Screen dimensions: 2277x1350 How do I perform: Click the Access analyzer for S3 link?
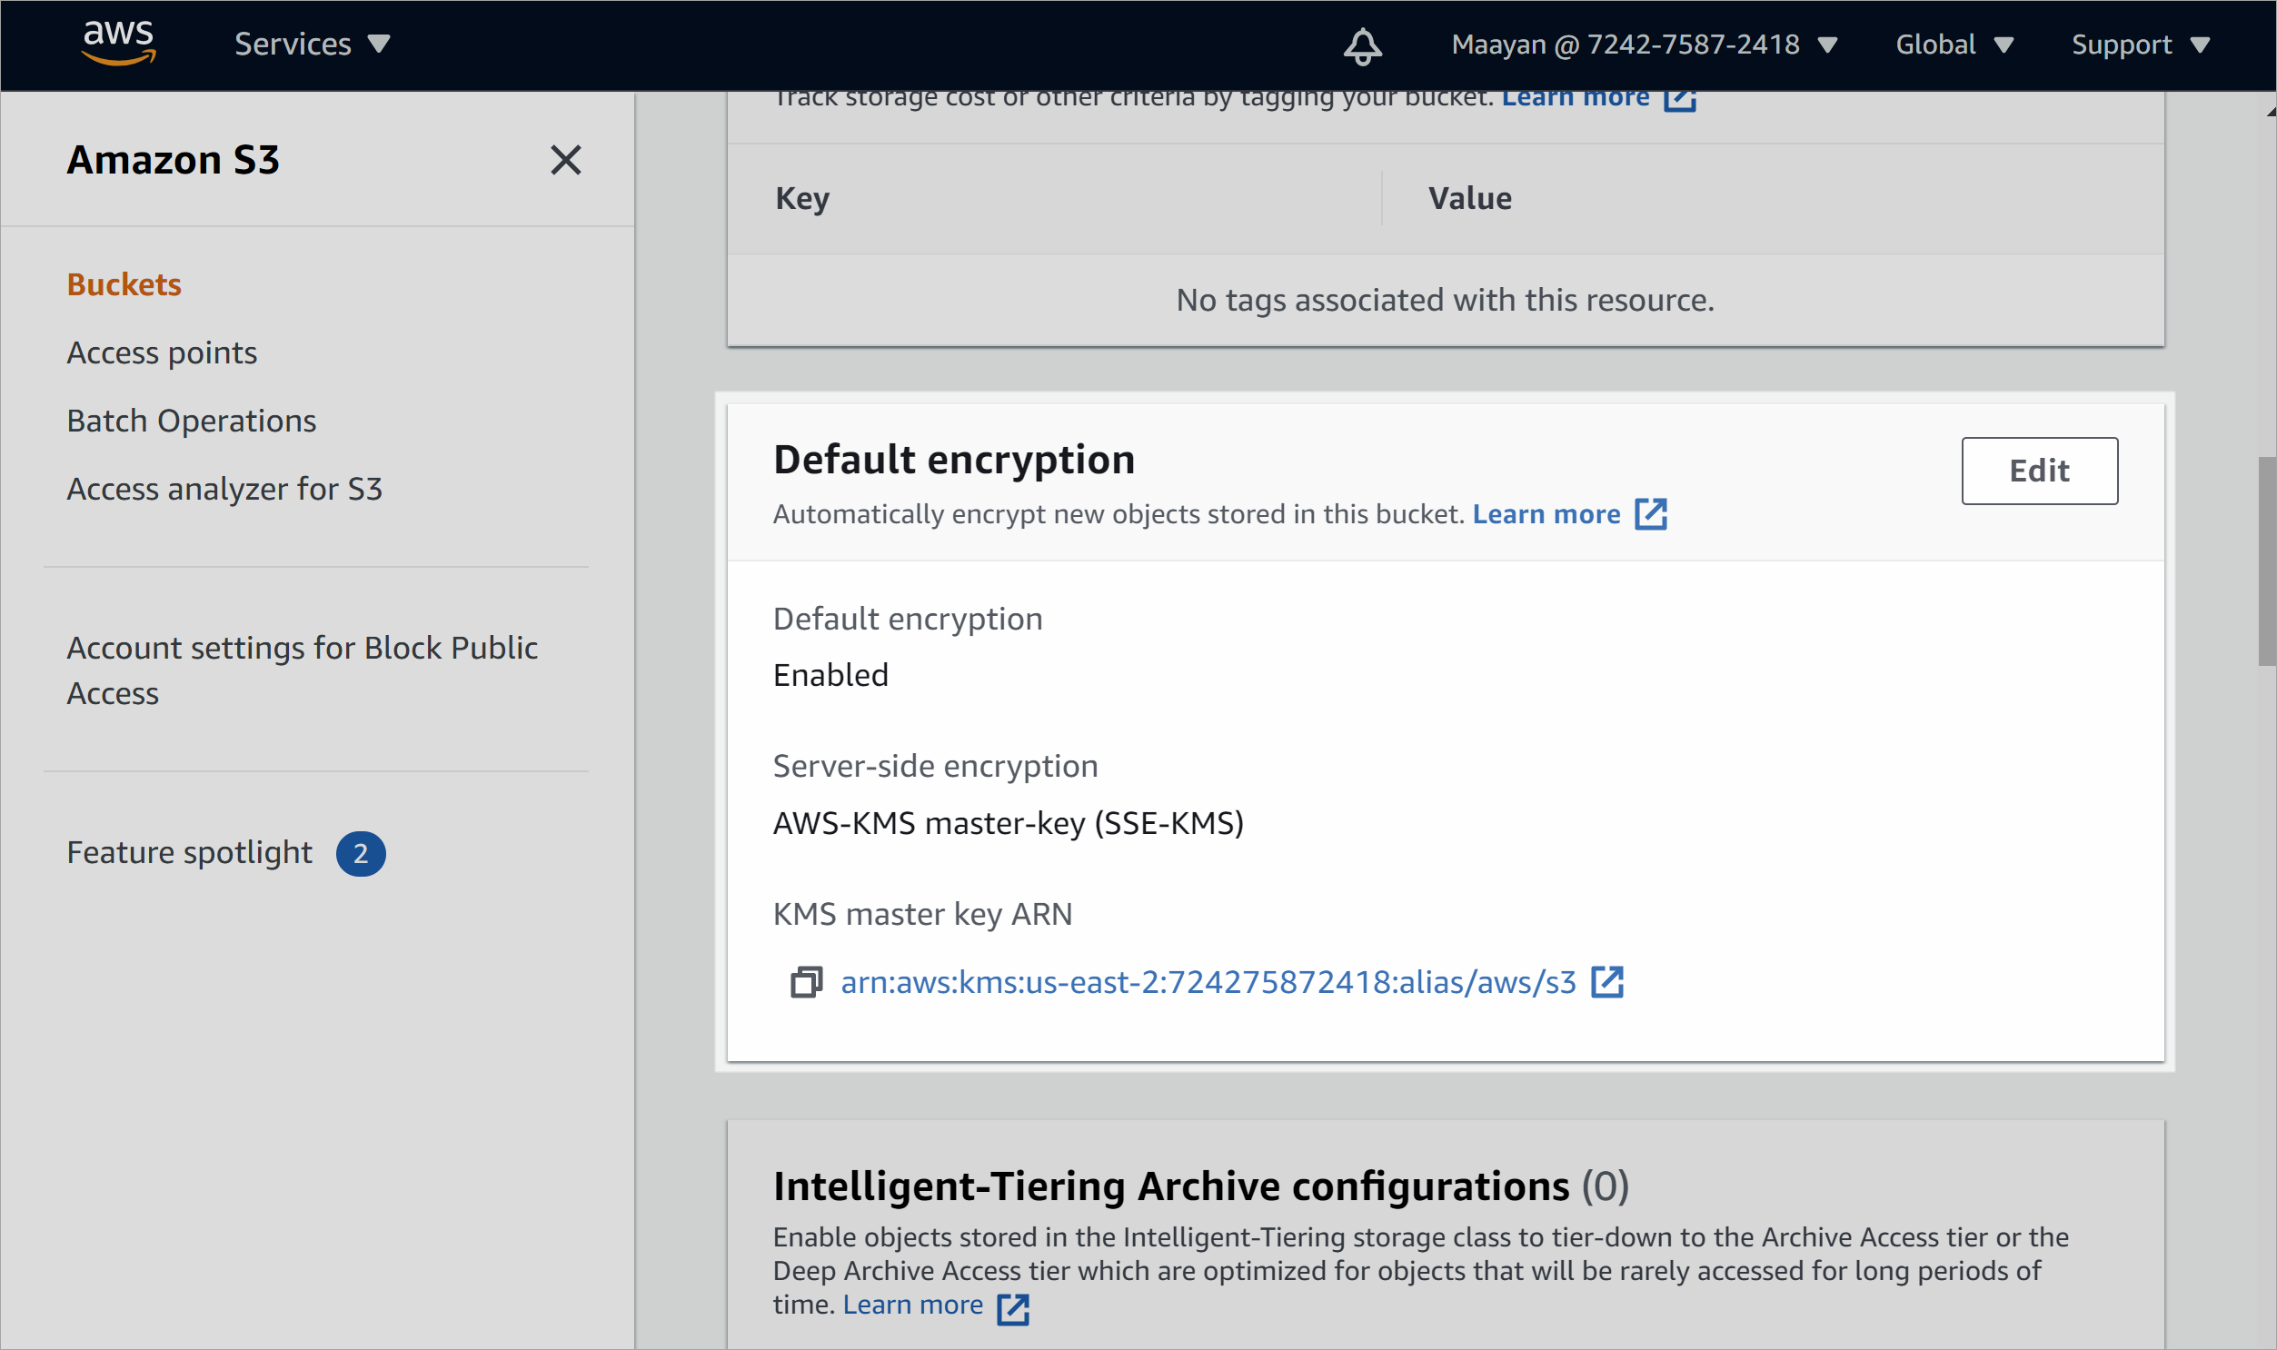pyautogui.click(x=225, y=489)
